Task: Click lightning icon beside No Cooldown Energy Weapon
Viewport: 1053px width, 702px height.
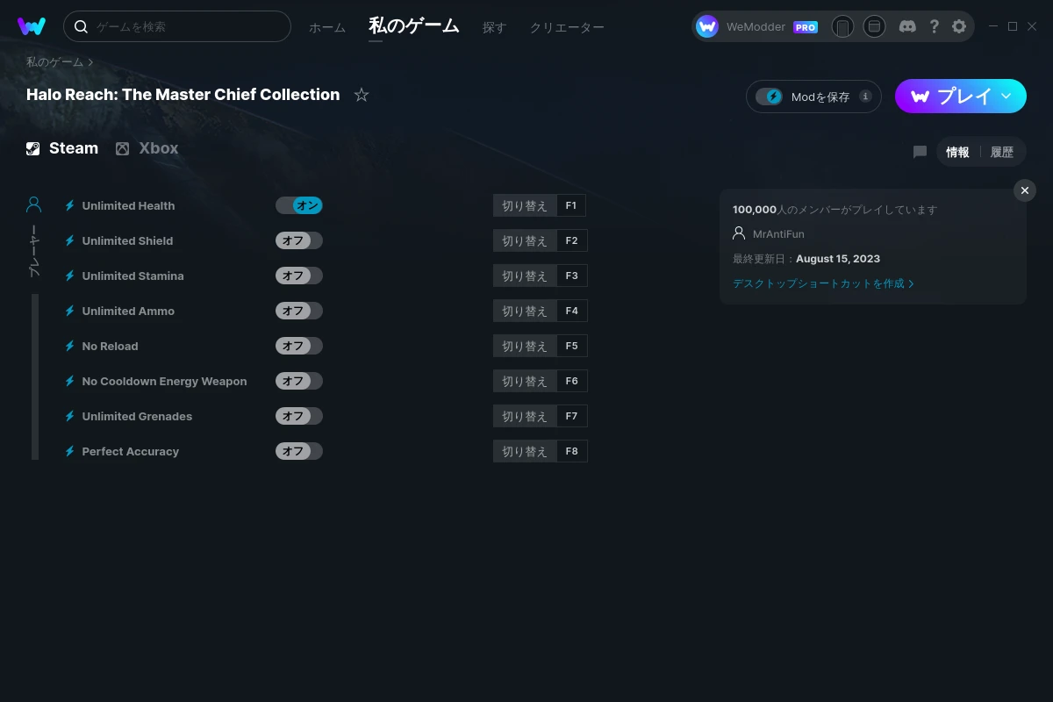Action: (x=70, y=381)
